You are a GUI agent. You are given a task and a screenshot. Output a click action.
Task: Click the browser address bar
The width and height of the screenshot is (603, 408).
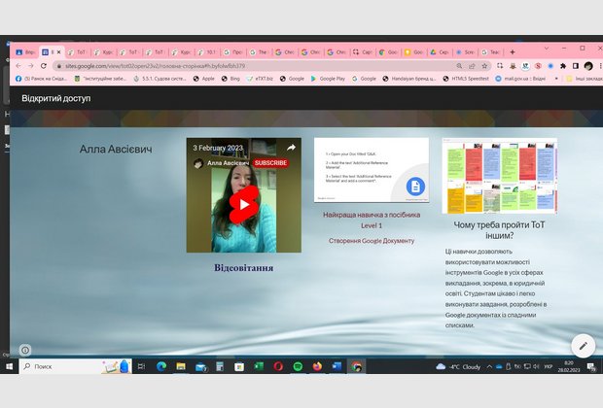(243, 65)
